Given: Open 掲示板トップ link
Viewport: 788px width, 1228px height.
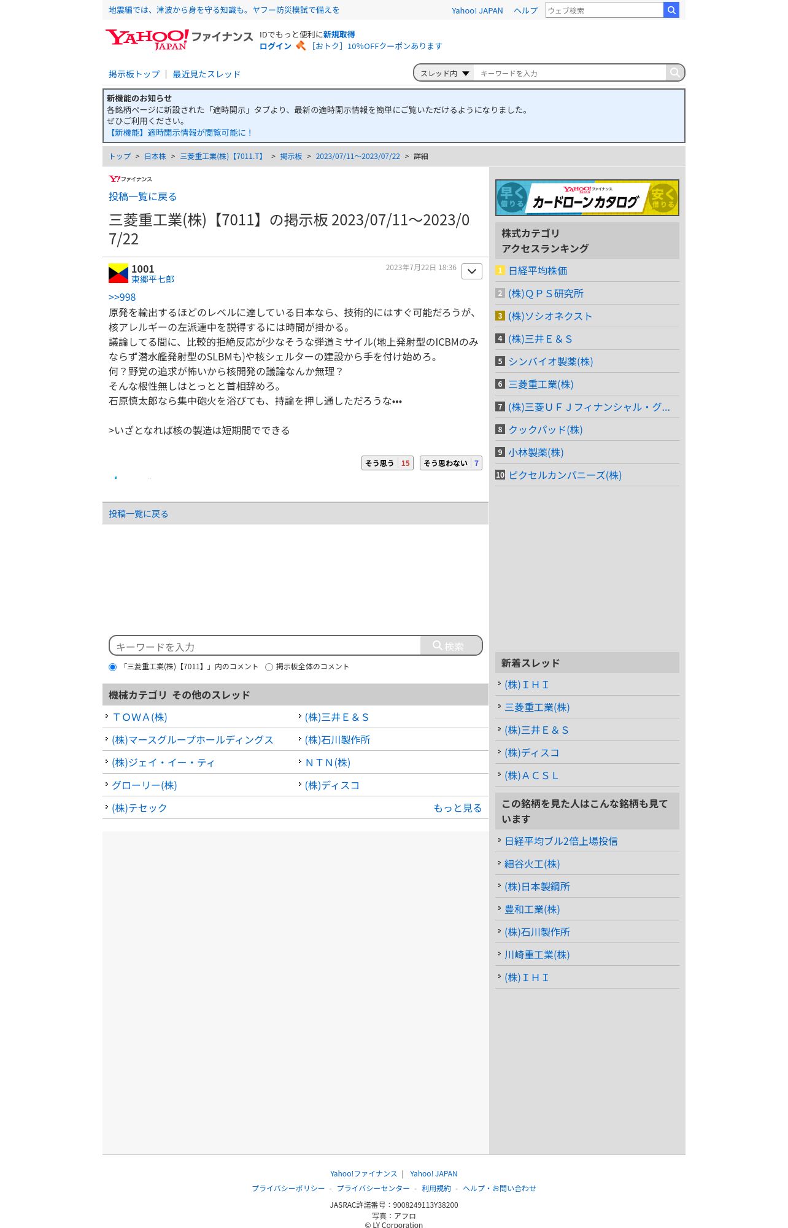Looking at the screenshot, I should [134, 74].
